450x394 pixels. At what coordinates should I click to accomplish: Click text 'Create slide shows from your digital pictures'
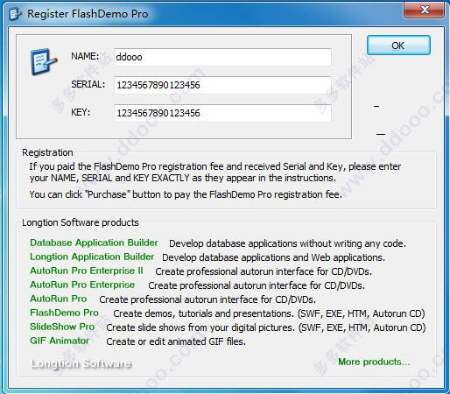(x=200, y=327)
